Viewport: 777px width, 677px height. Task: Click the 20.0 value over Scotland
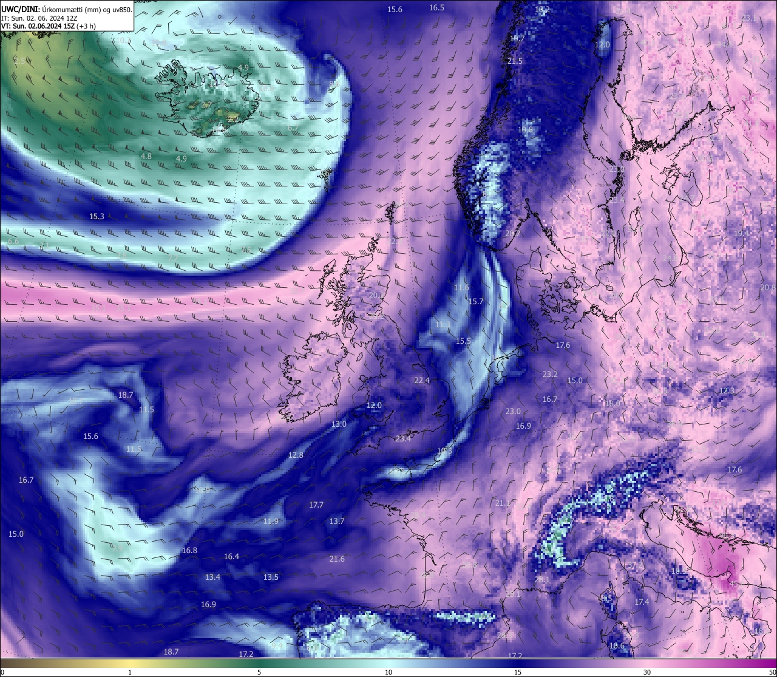[375, 296]
